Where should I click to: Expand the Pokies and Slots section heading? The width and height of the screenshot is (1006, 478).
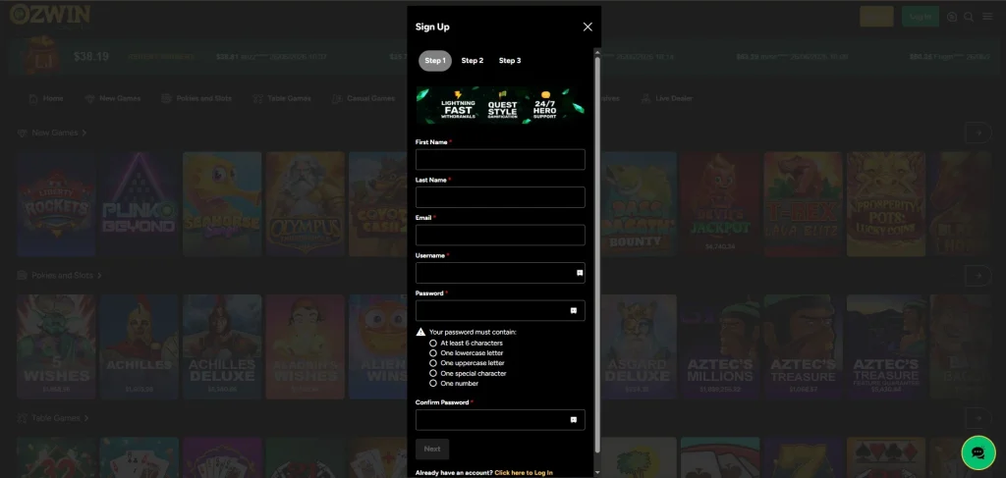pos(60,276)
